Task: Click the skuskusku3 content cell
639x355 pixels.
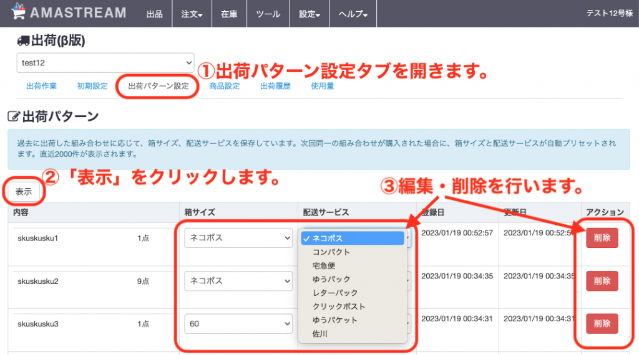Action: 38,324
